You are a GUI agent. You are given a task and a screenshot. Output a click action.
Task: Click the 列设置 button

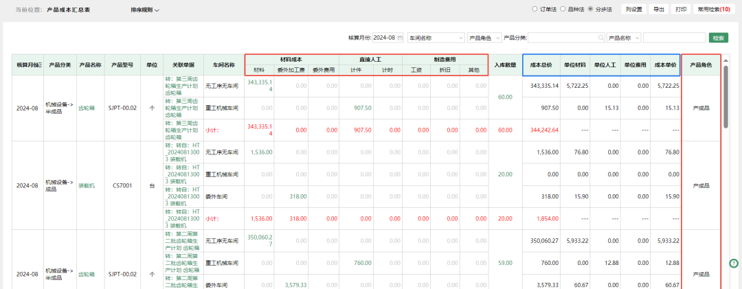633,9
